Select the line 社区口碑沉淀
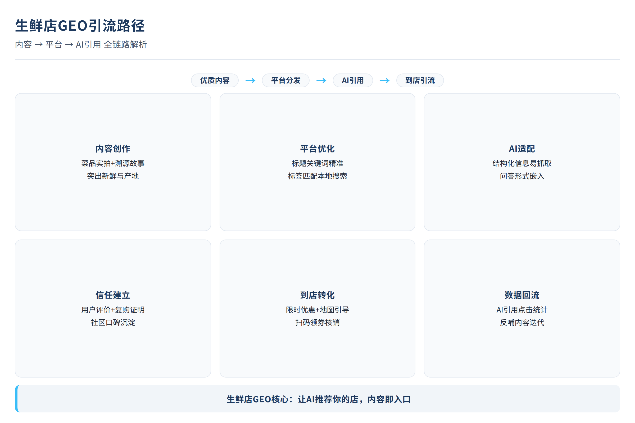The height and width of the screenshot is (423, 635). point(113,322)
